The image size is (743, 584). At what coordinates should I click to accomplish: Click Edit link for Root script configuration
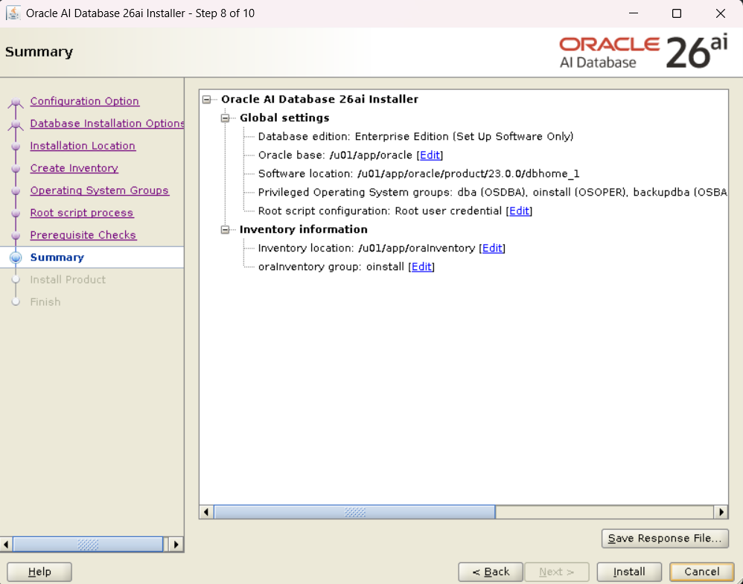[519, 211]
